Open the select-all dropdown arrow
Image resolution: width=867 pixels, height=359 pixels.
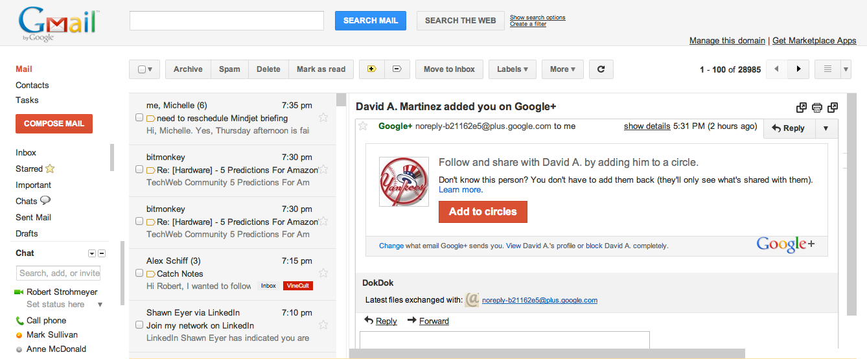[150, 69]
